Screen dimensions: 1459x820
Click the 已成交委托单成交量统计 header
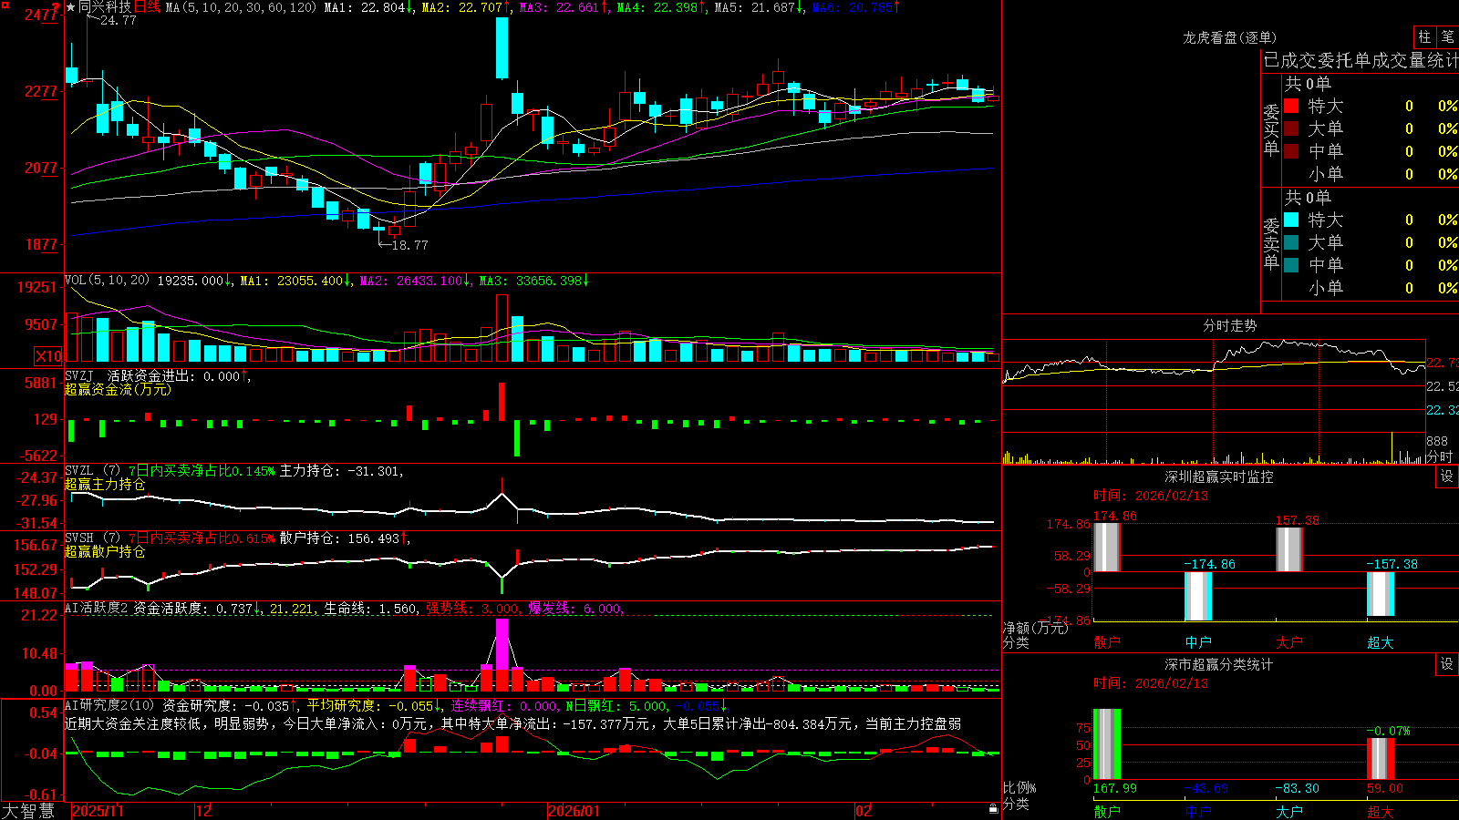pyautogui.click(x=1361, y=60)
